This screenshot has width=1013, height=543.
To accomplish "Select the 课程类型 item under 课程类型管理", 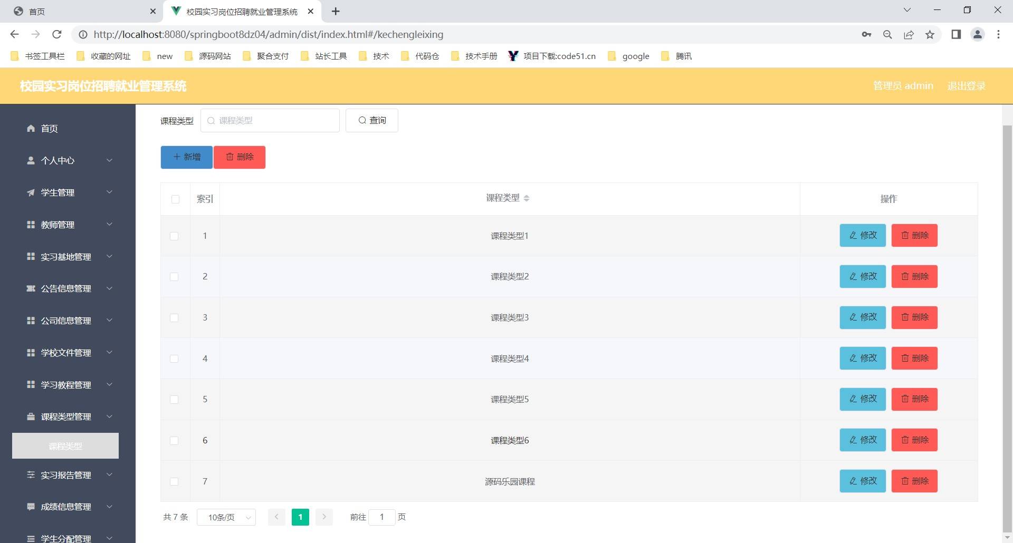I will tap(65, 445).
